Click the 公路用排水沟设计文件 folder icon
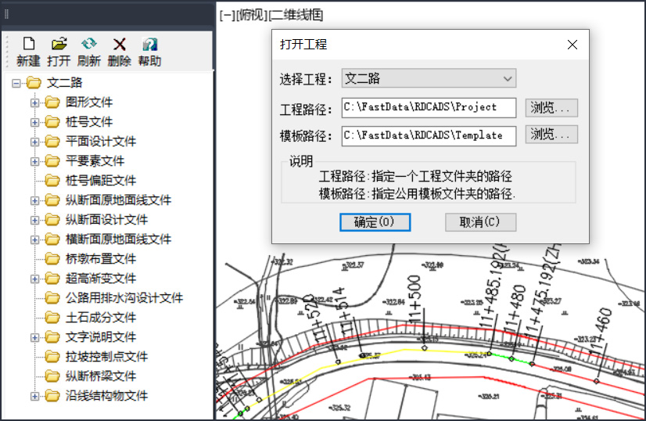This screenshot has height=421, width=646. point(52,297)
